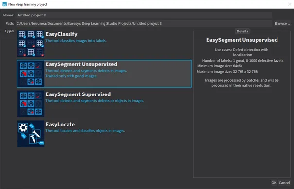Screen dimensions: 294x189
Task: Click the 'Type:' label
Action: pyautogui.click(x=9, y=31)
